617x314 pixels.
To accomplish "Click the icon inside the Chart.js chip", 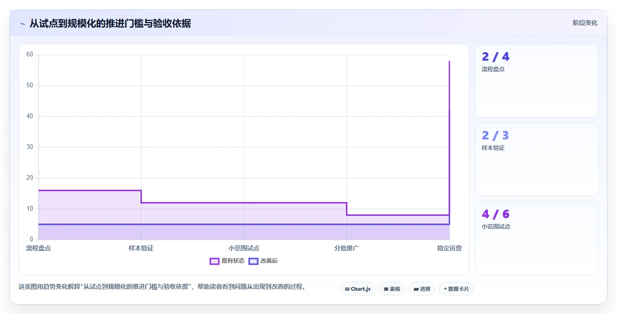I will (347, 289).
